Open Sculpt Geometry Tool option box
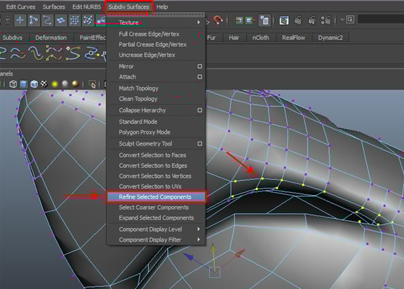Screen dimensions: 404x289 [199, 143]
